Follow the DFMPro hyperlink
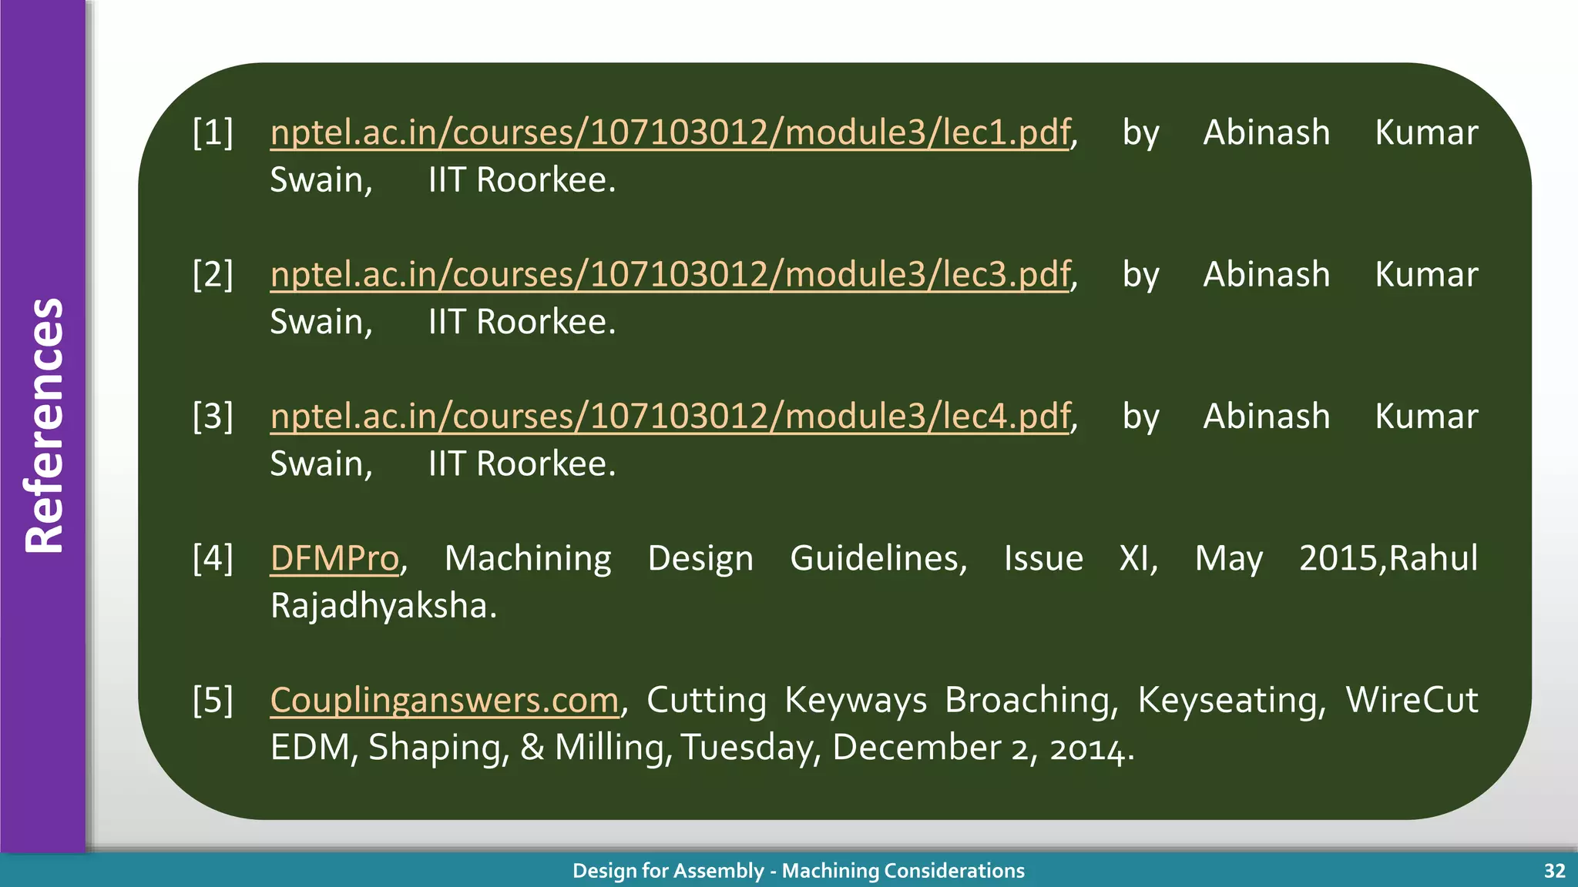Image resolution: width=1578 pixels, height=887 pixels. [335, 558]
